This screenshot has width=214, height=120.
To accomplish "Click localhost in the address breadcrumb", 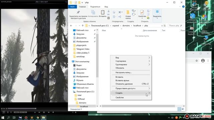I will (137, 26).
